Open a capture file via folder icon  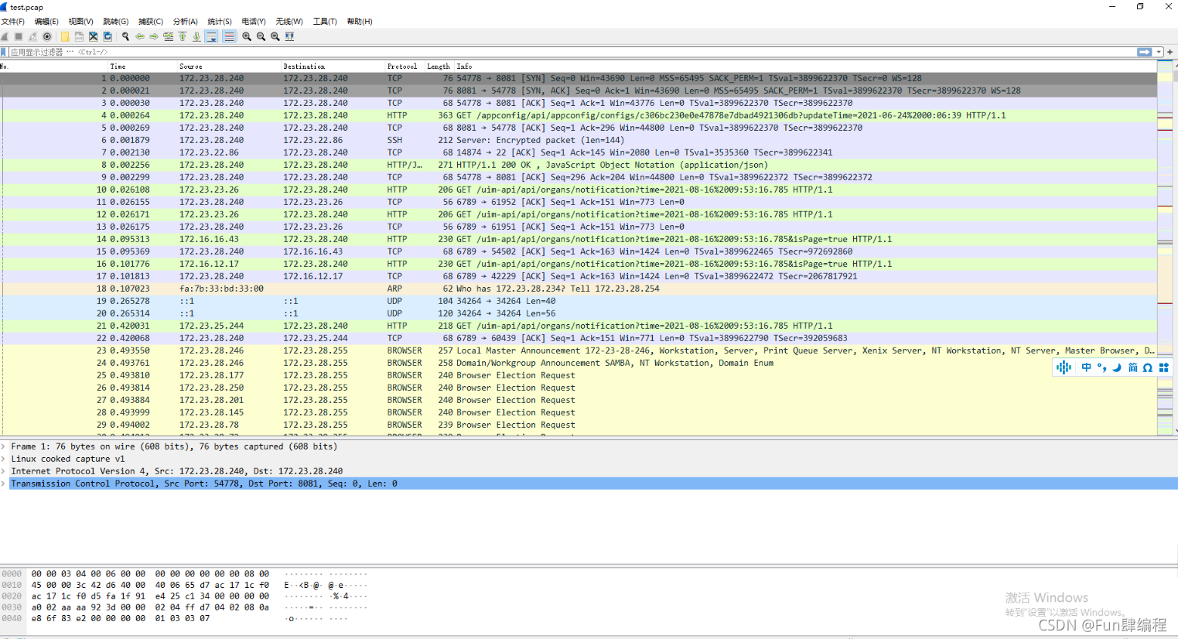65,36
